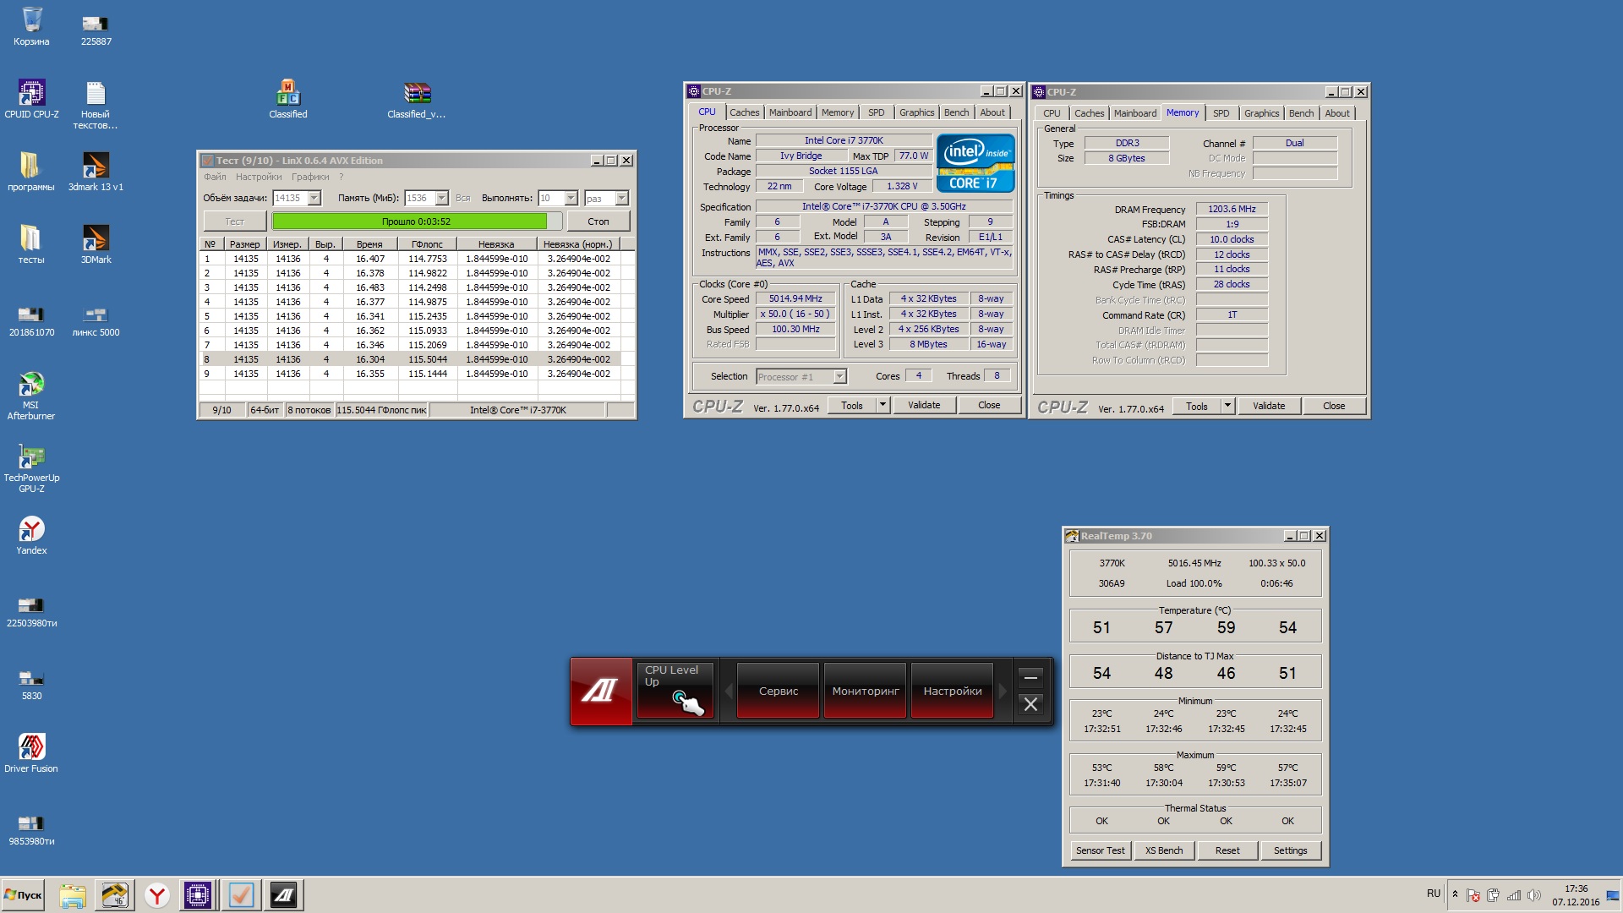Click the green LinX progress bar
Image resolution: width=1623 pixels, height=913 pixels.
[x=410, y=221]
